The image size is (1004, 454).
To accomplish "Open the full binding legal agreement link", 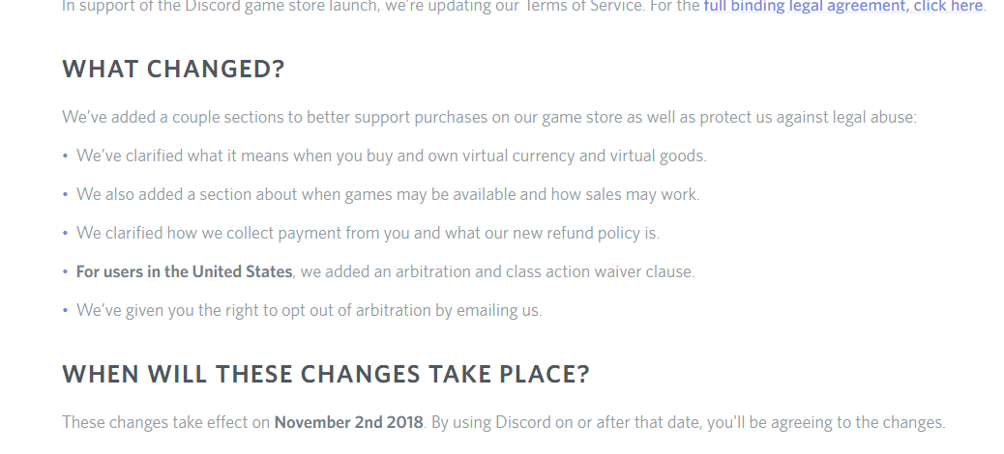I will [x=843, y=6].
